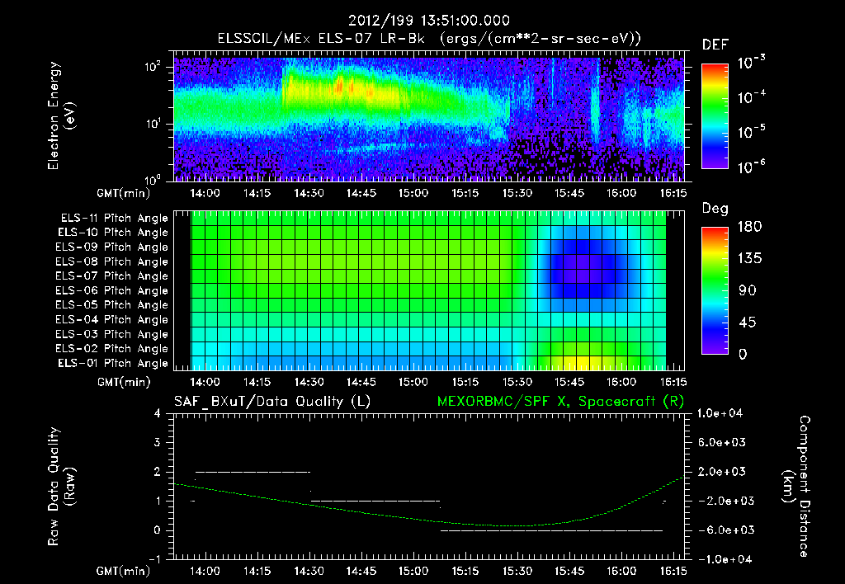
Task: Select the ELS-03 Pitch Angle row label
Action: pyautogui.click(x=112, y=335)
